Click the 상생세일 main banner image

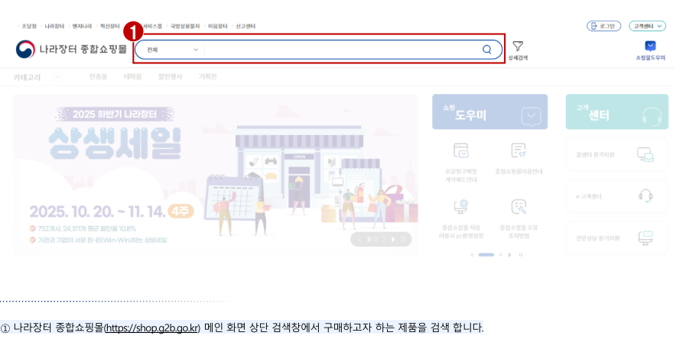click(216, 174)
